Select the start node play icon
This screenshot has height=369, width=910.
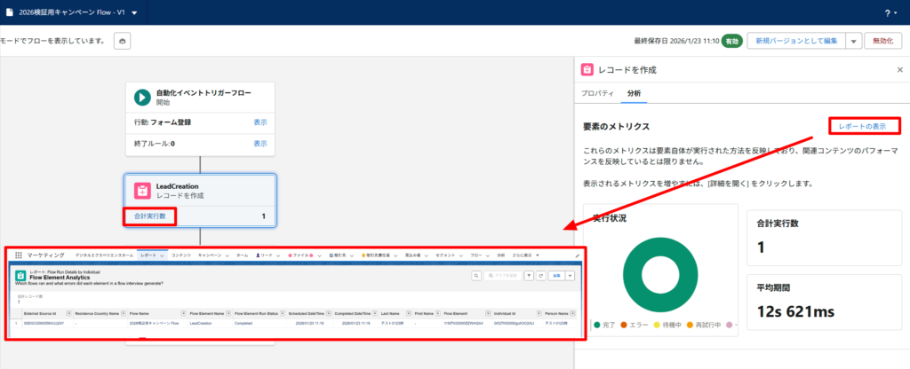coord(142,98)
